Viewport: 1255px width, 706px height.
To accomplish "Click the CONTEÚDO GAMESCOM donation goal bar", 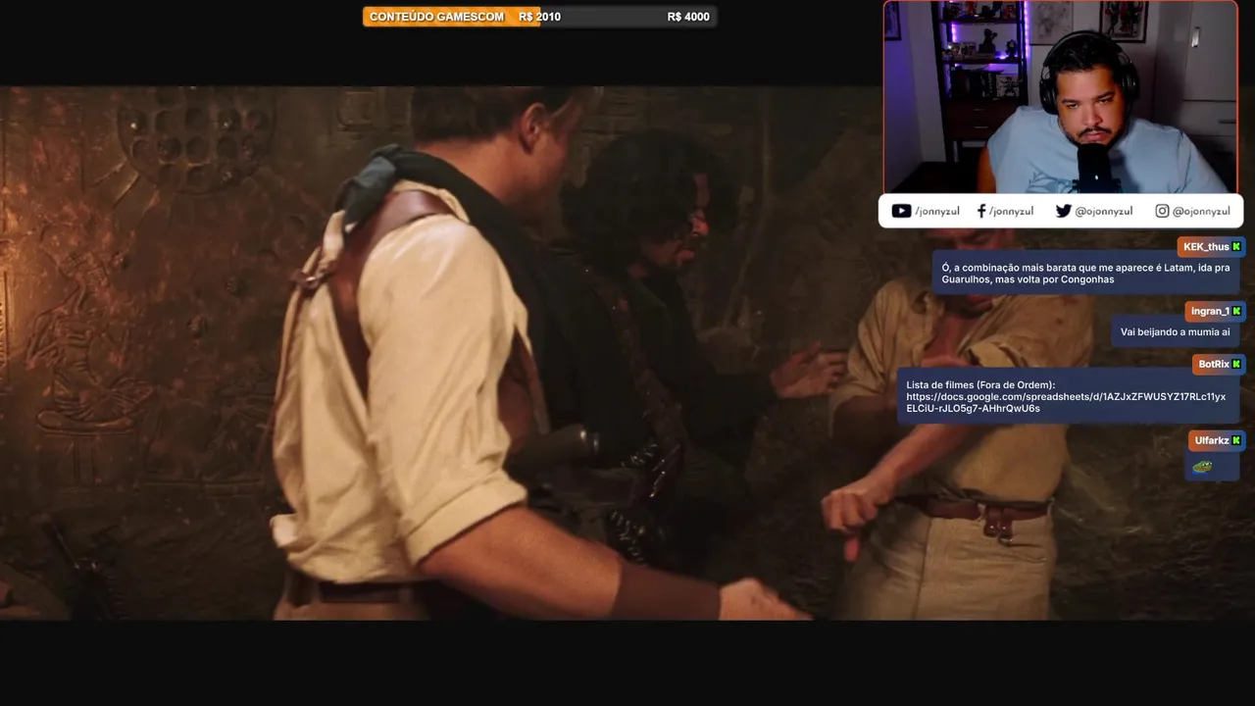I will tap(539, 17).
